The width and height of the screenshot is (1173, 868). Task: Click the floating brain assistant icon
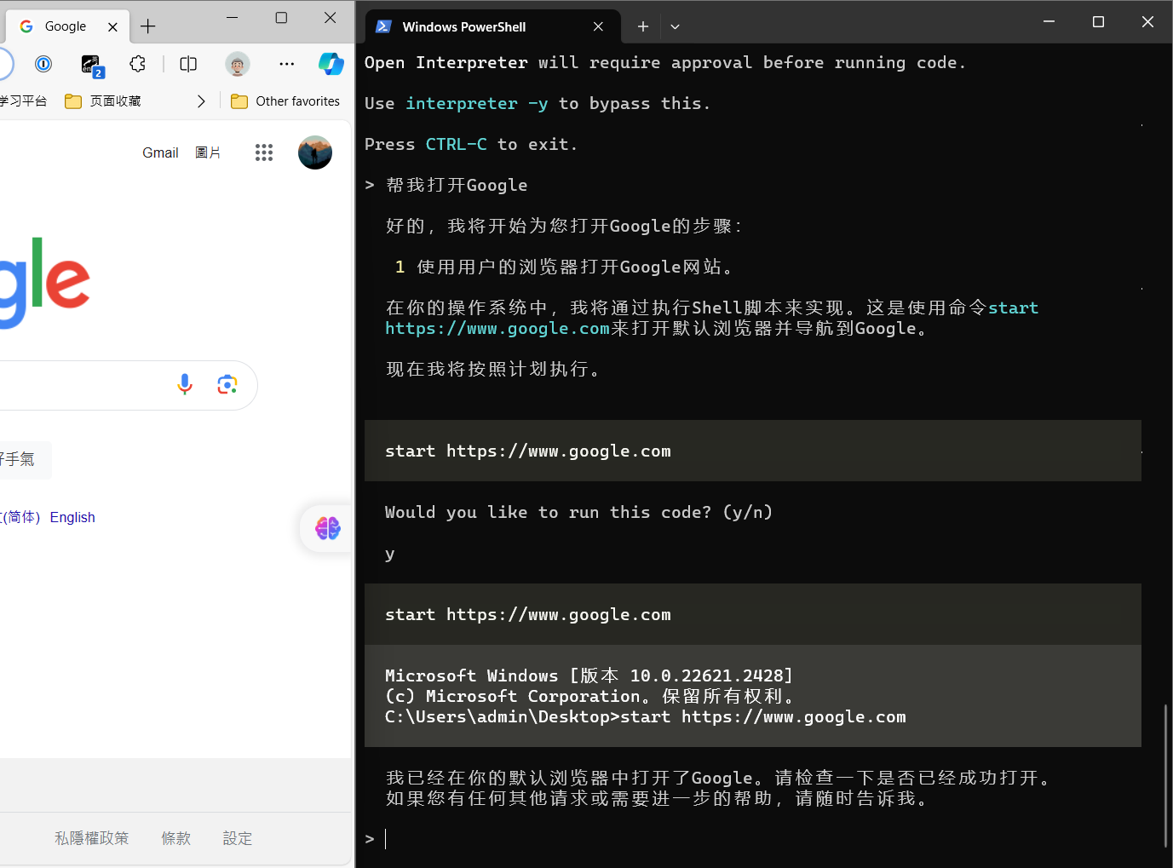tap(327, 528)
